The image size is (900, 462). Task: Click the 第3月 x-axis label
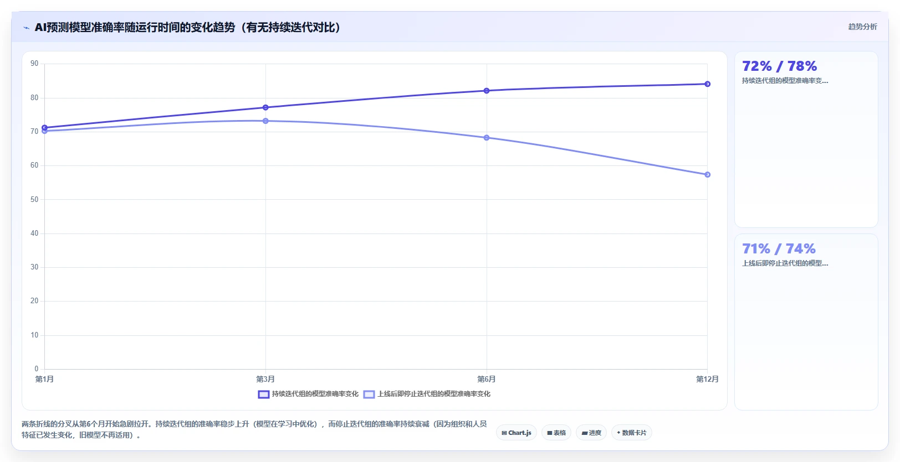(265, 379)
